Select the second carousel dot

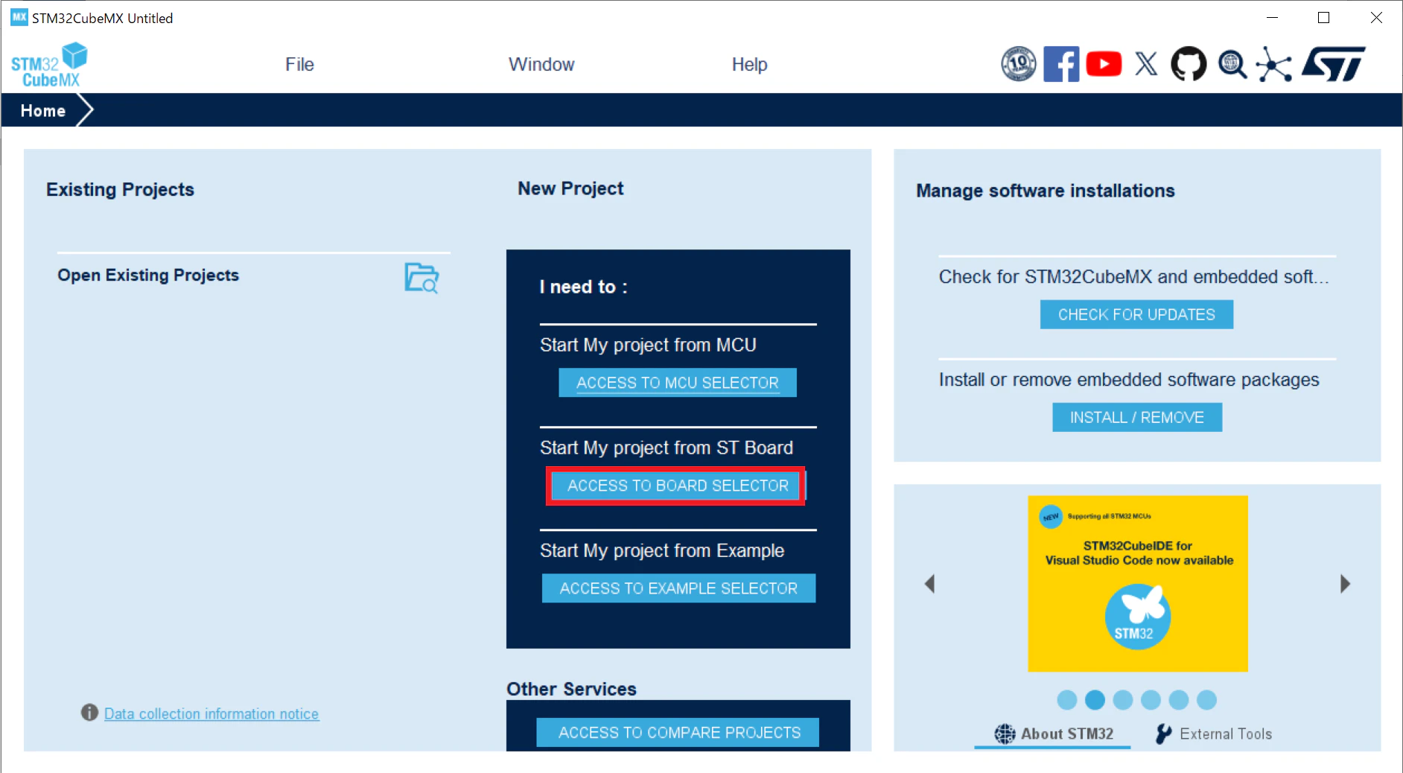pos(1095,700)
